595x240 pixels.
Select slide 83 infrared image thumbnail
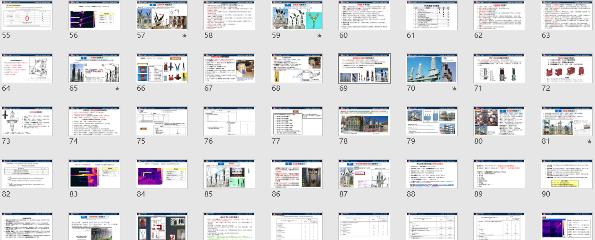[94, 174]
